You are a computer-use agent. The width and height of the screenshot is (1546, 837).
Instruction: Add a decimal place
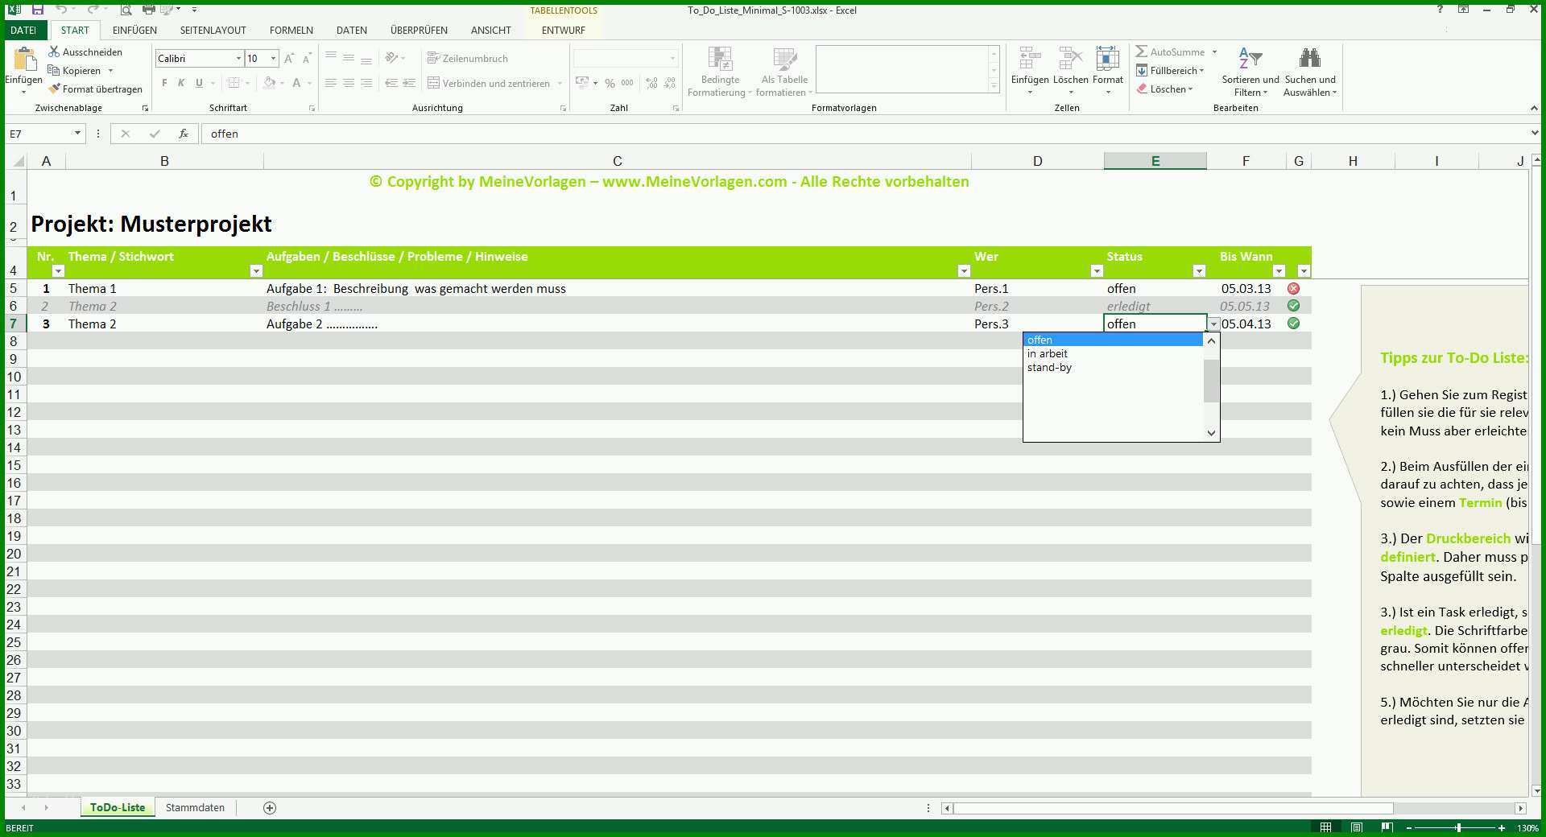(x=651, y=83)
